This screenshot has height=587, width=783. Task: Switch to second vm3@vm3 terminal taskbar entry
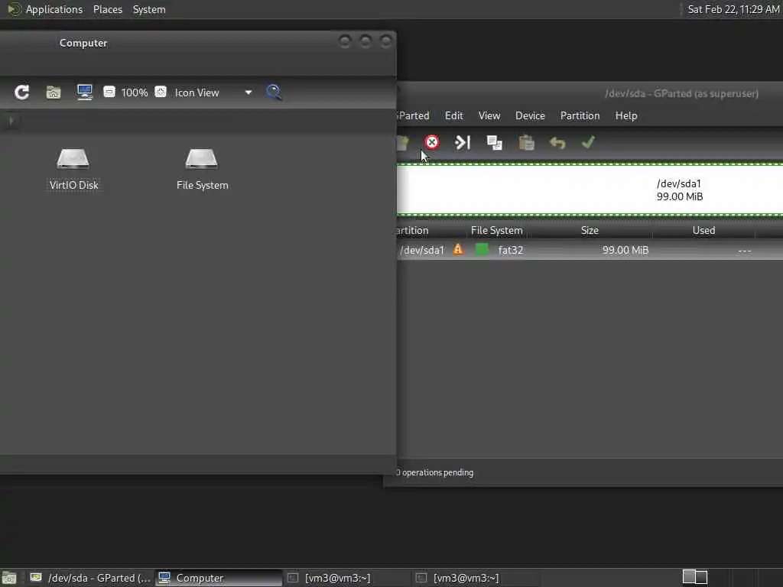coord(474,578)
